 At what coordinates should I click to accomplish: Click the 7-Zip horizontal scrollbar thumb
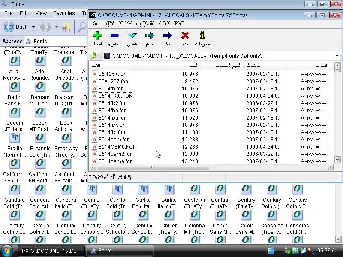(153, 167)
